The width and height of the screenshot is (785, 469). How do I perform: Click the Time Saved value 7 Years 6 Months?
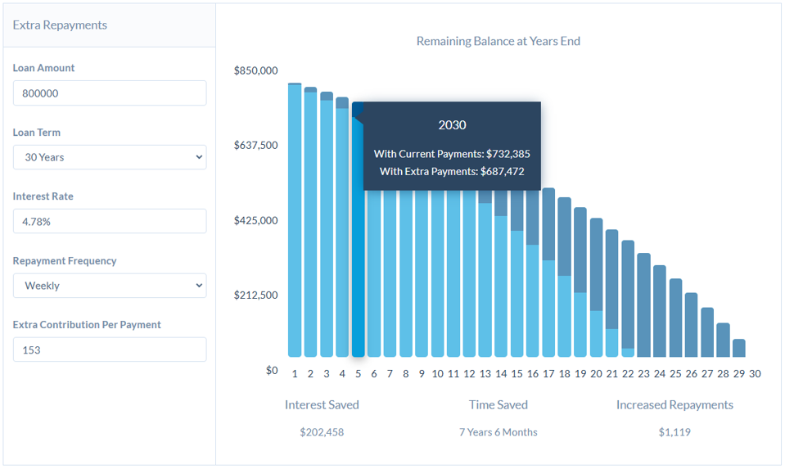[x=498, y=432]
